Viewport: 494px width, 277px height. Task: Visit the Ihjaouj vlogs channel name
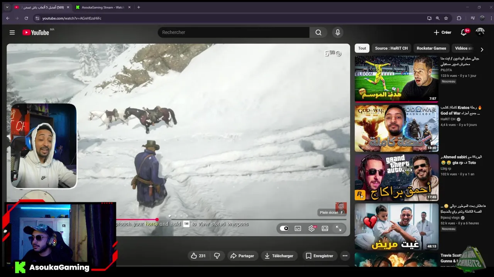[450, 218]
